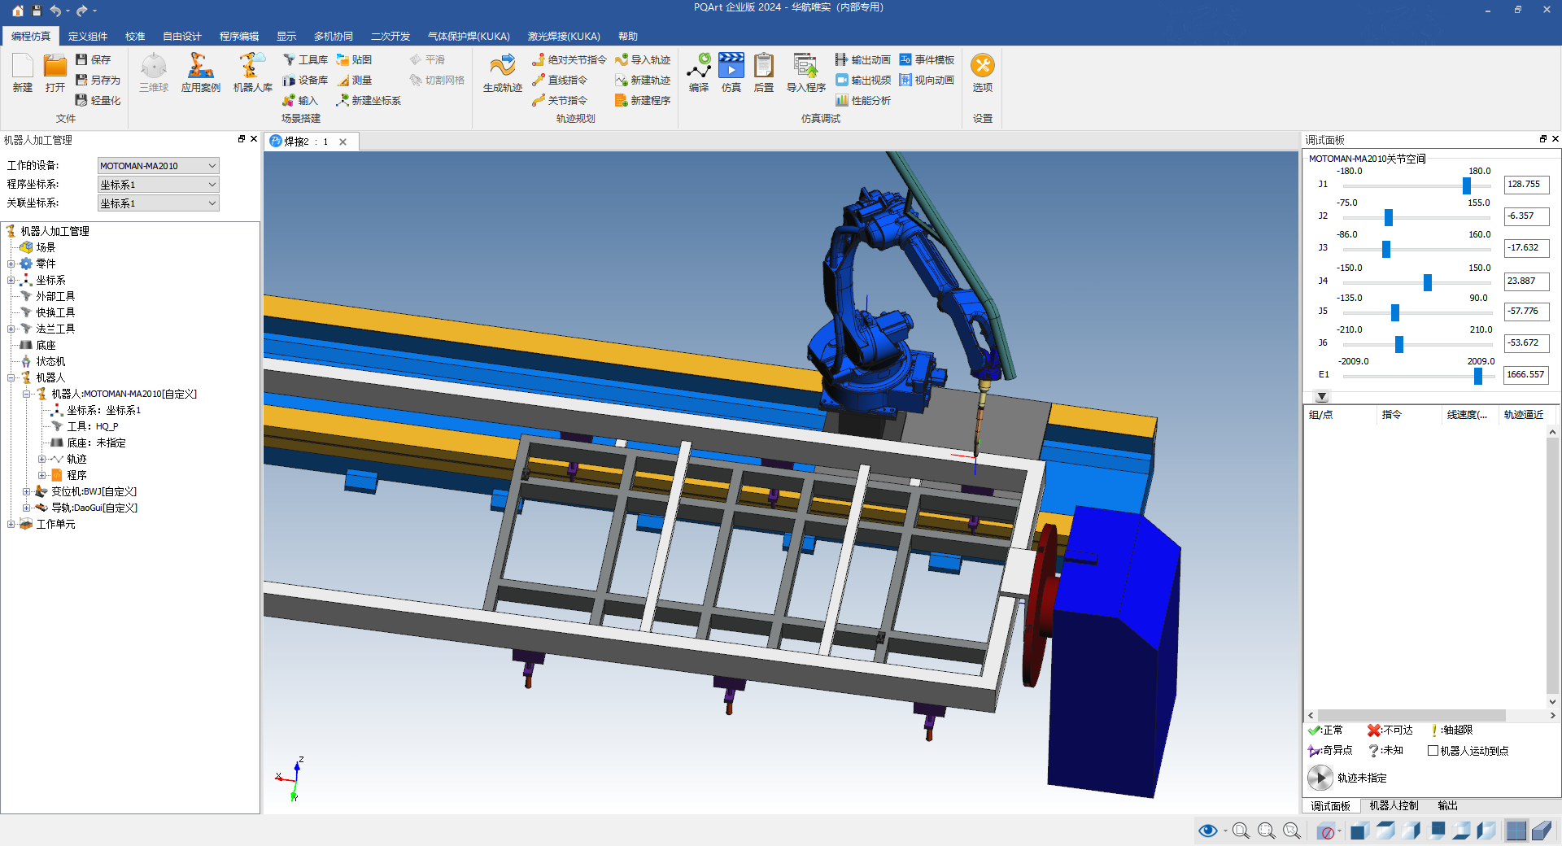Screen dimensions: 1562x846
Task: Switch to the 程序编辑 ribbon tab
Action: click(x=238, y=36)
